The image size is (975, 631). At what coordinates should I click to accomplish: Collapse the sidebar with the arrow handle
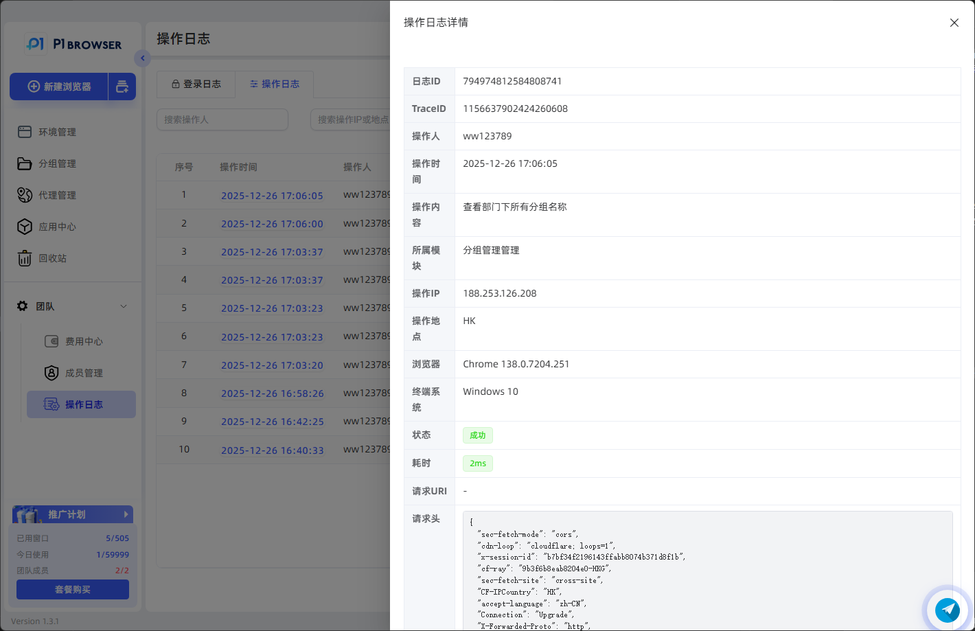[x=142, y=58]
